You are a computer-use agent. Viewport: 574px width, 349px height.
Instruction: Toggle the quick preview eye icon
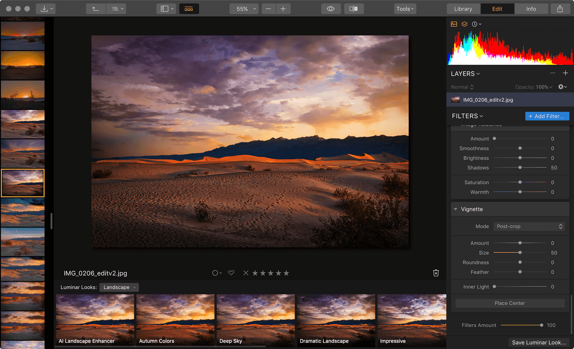tap(331, 9)
